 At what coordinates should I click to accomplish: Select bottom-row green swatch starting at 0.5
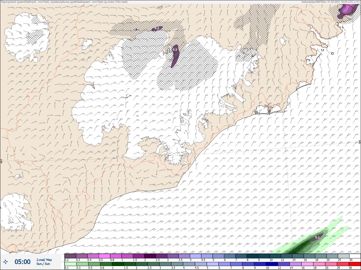coord(94,264)
